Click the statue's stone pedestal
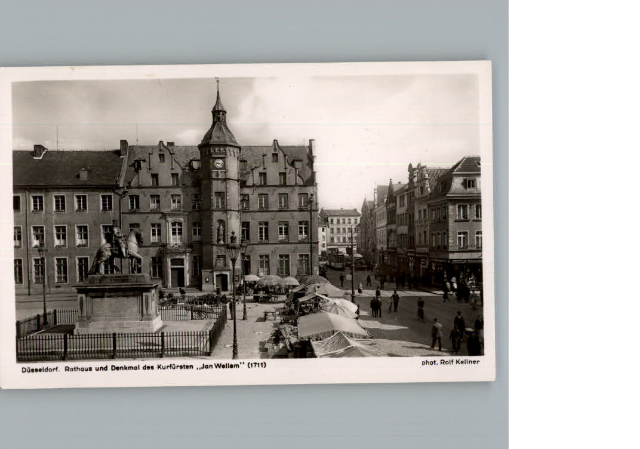 click(x=113, y=305)
